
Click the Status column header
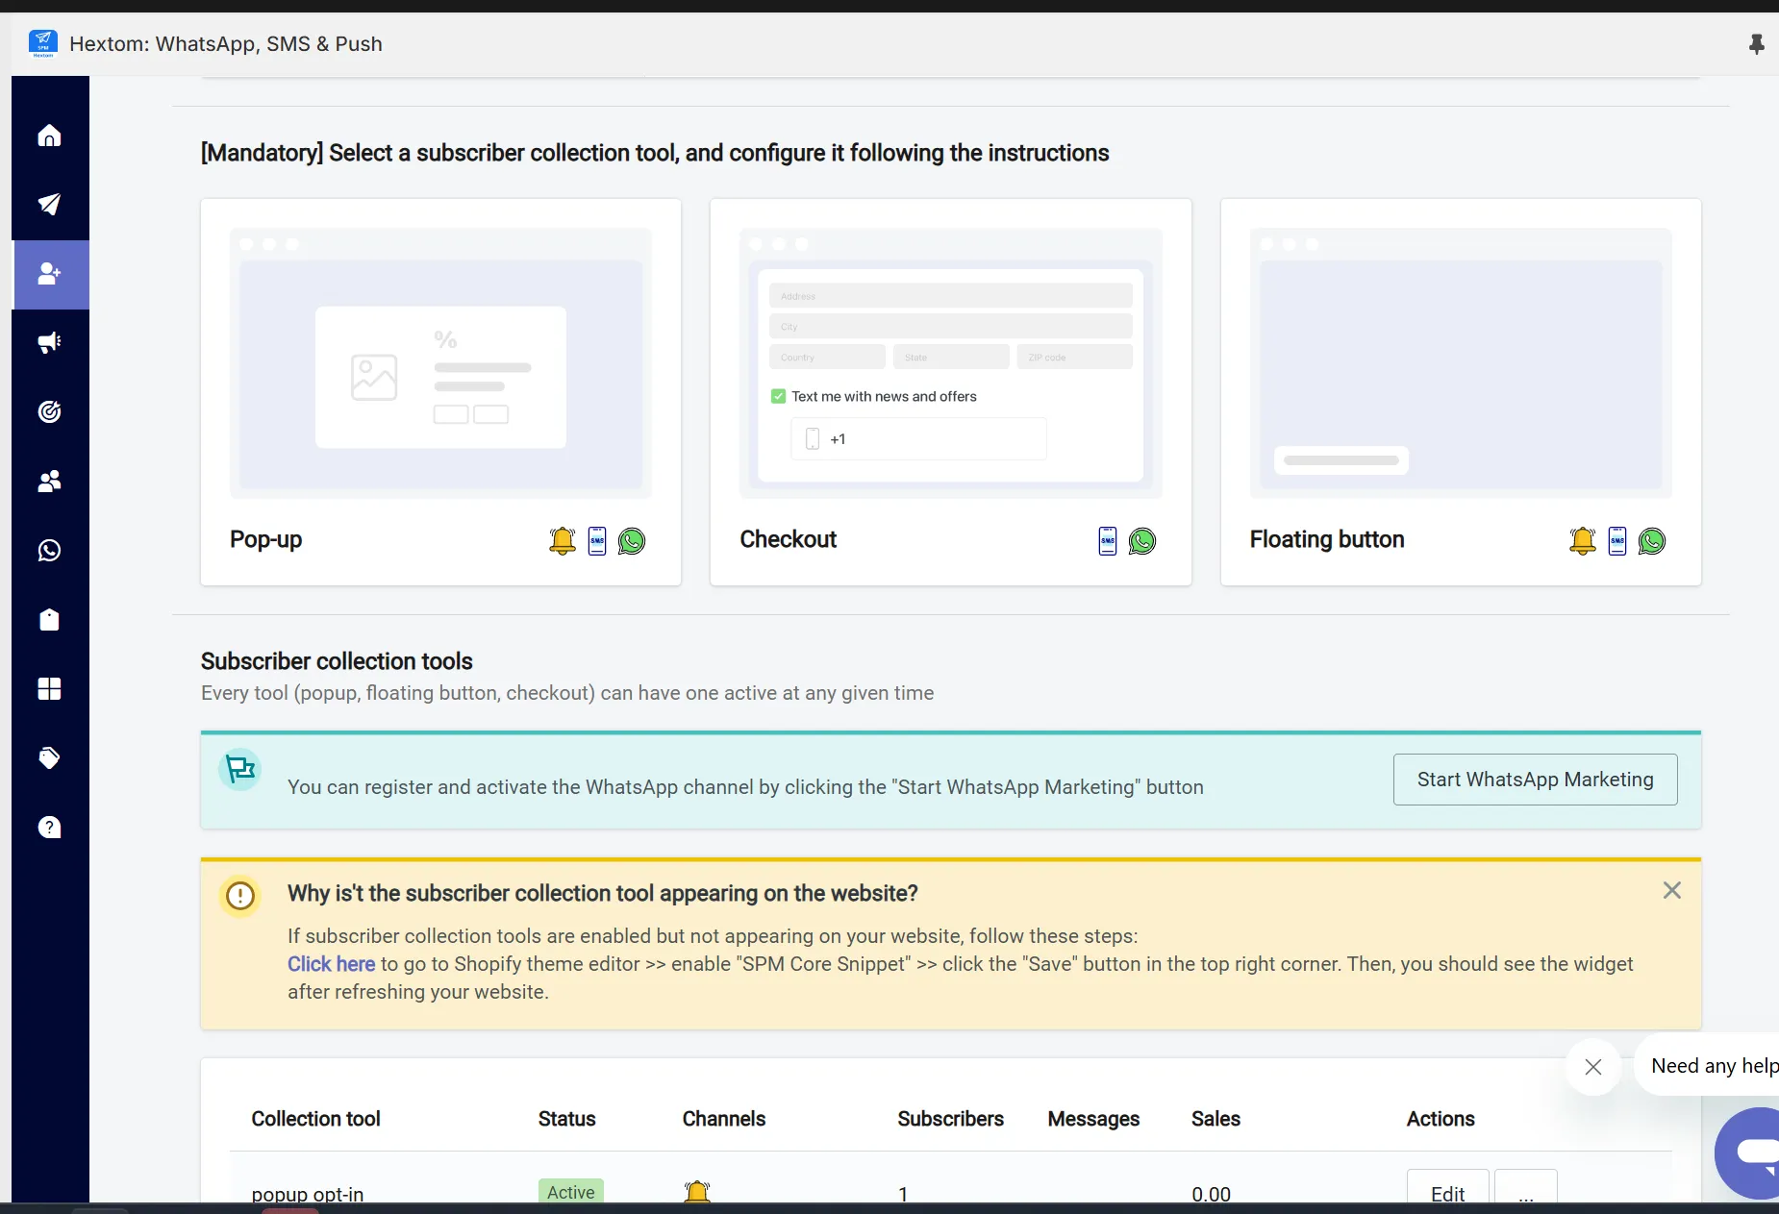566,1119
